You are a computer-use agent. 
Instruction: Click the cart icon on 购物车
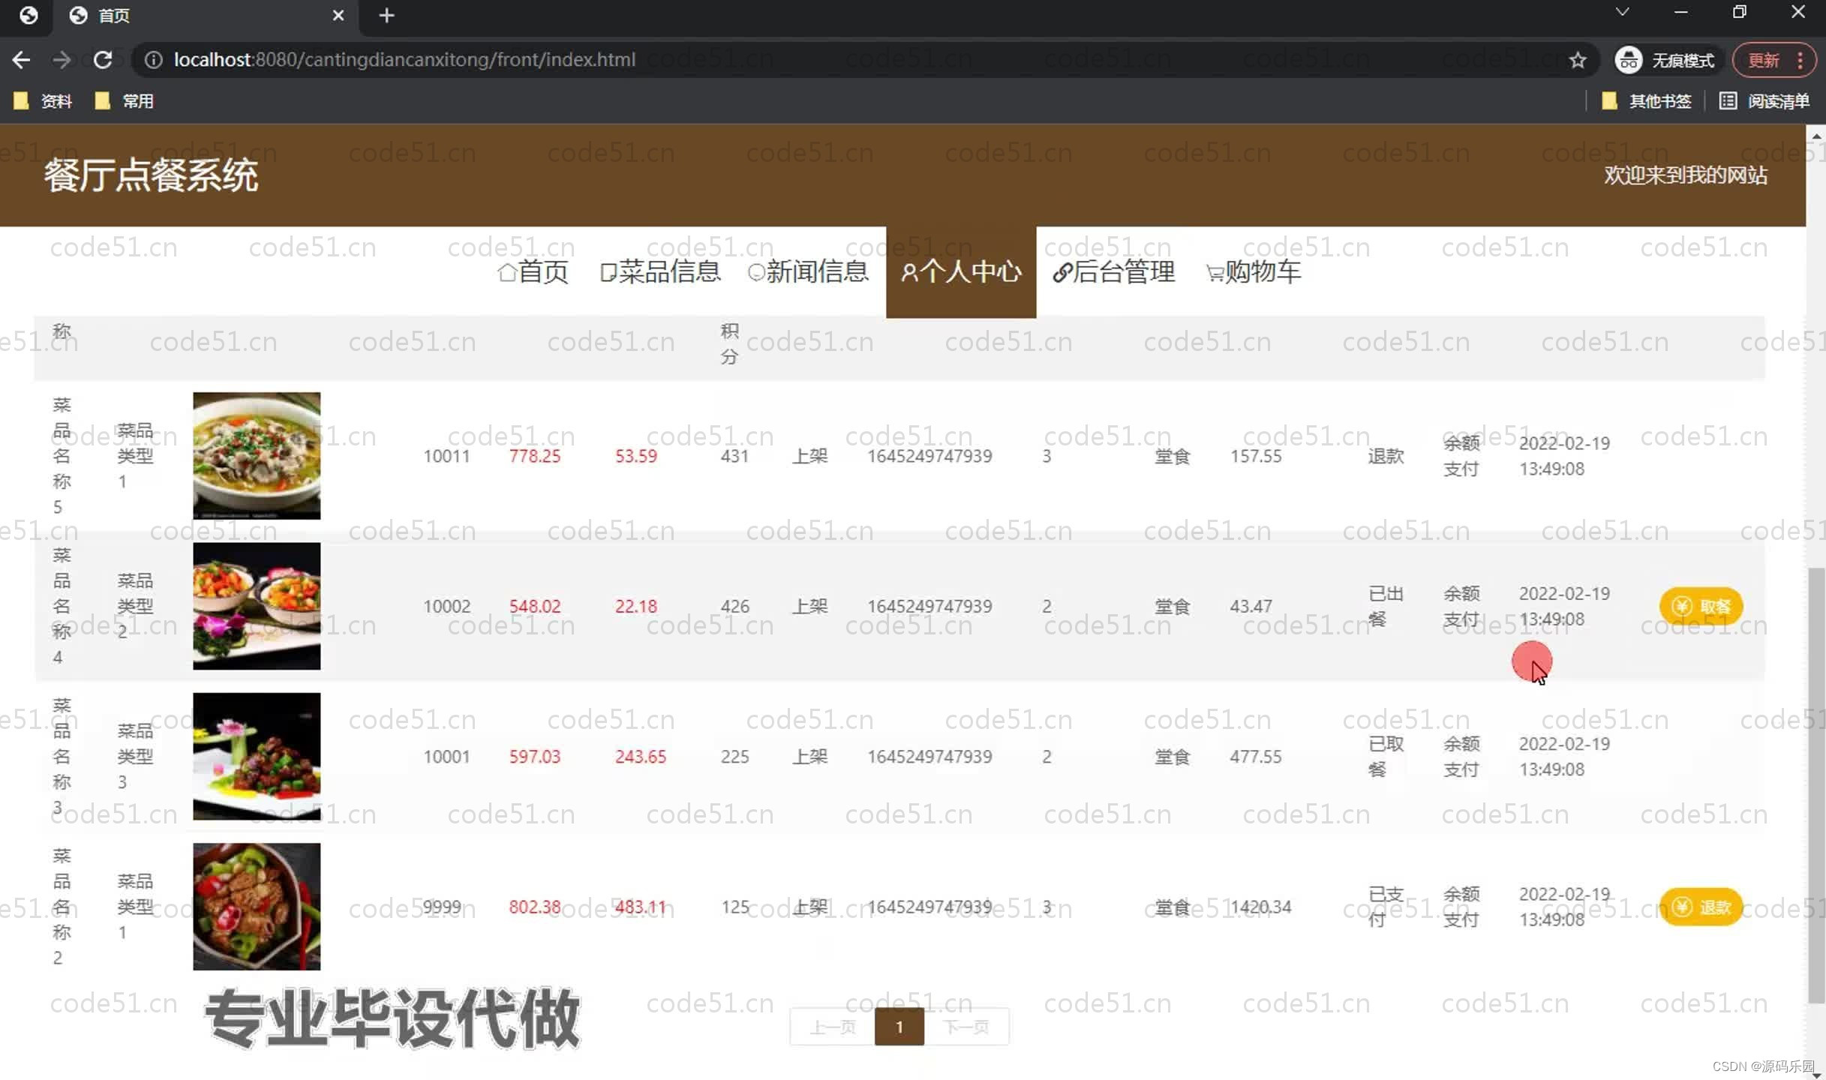[x=1214, y=272]
